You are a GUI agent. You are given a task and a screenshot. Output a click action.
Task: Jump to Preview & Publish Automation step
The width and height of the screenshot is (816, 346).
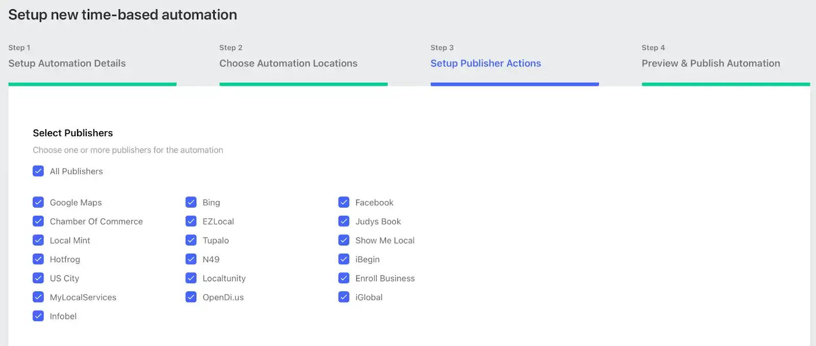[711, 63]
